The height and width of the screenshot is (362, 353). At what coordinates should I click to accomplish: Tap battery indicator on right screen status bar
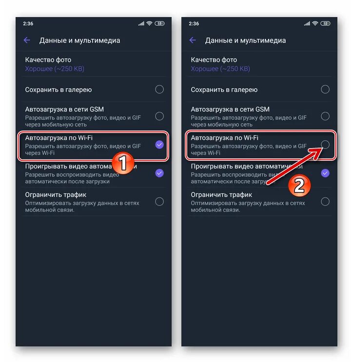(325, 23)
